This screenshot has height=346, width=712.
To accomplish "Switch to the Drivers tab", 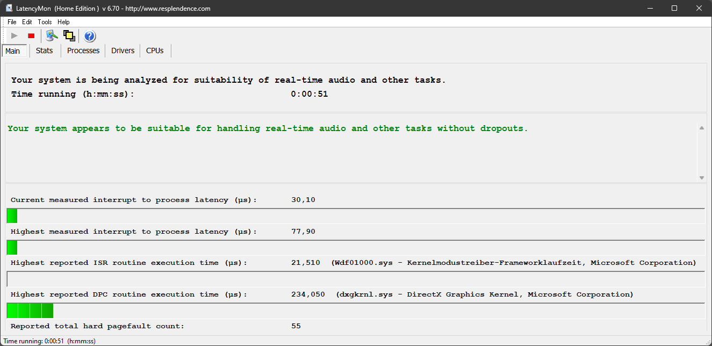I will click(123, 51).
